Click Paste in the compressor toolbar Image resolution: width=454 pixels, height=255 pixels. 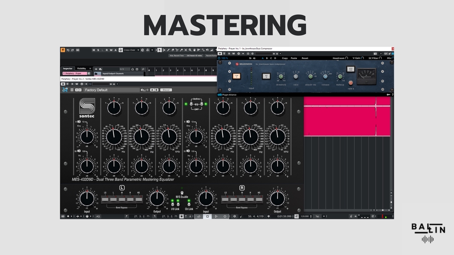click(294, 58)
